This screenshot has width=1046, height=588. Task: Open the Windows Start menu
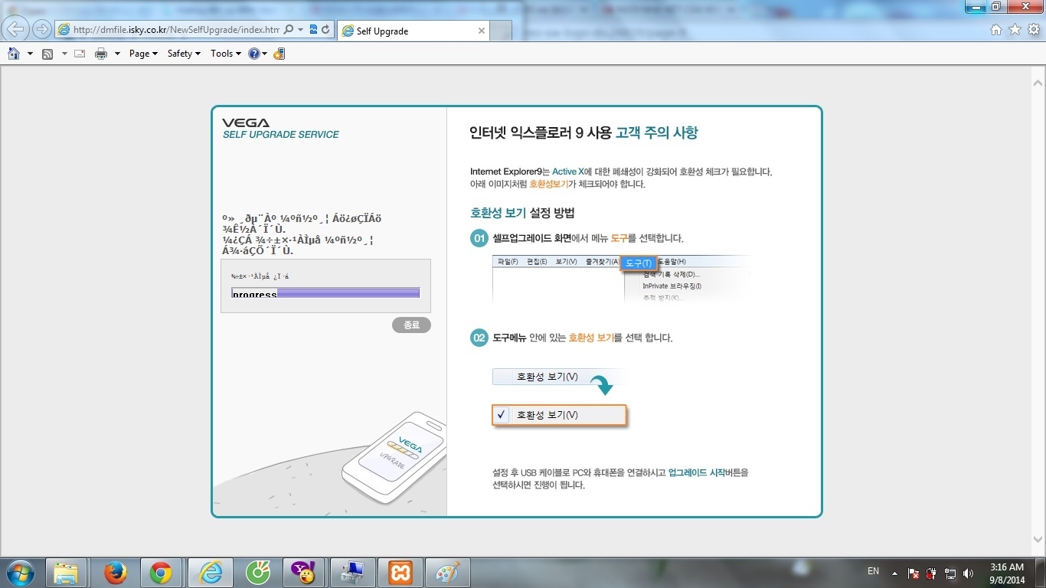20,573
